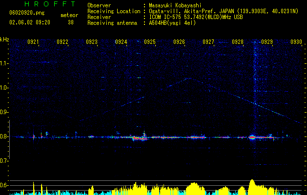Click the kHz axis unit label
307x195 pixels.
(x=4, y=39)
